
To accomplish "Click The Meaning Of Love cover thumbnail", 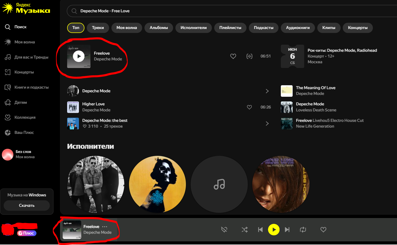I will tap(287, 91).
